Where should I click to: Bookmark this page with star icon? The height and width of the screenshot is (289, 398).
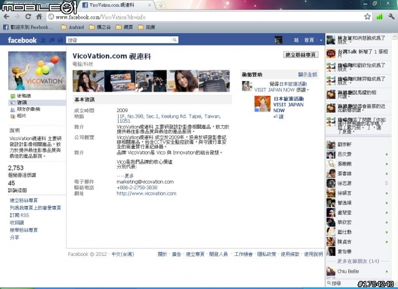pos(368,17)
